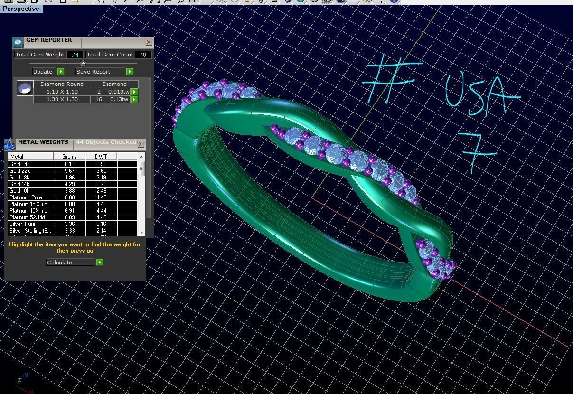This screenshot has width=573, height=394.
Task: Click the Grams column header
Action: pos(69,156)
